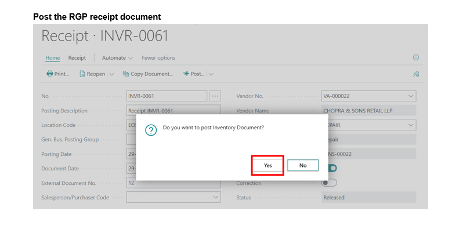Click the heading "Post the RGP receipt document"
The image size is (452, 240).
point(97,17)
